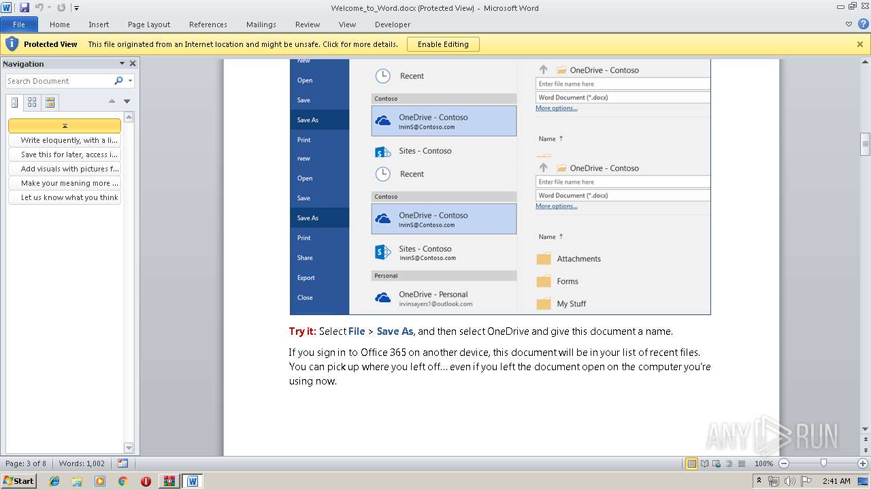Select heading 'Make your meaning more ...'

tap(65, 183)
